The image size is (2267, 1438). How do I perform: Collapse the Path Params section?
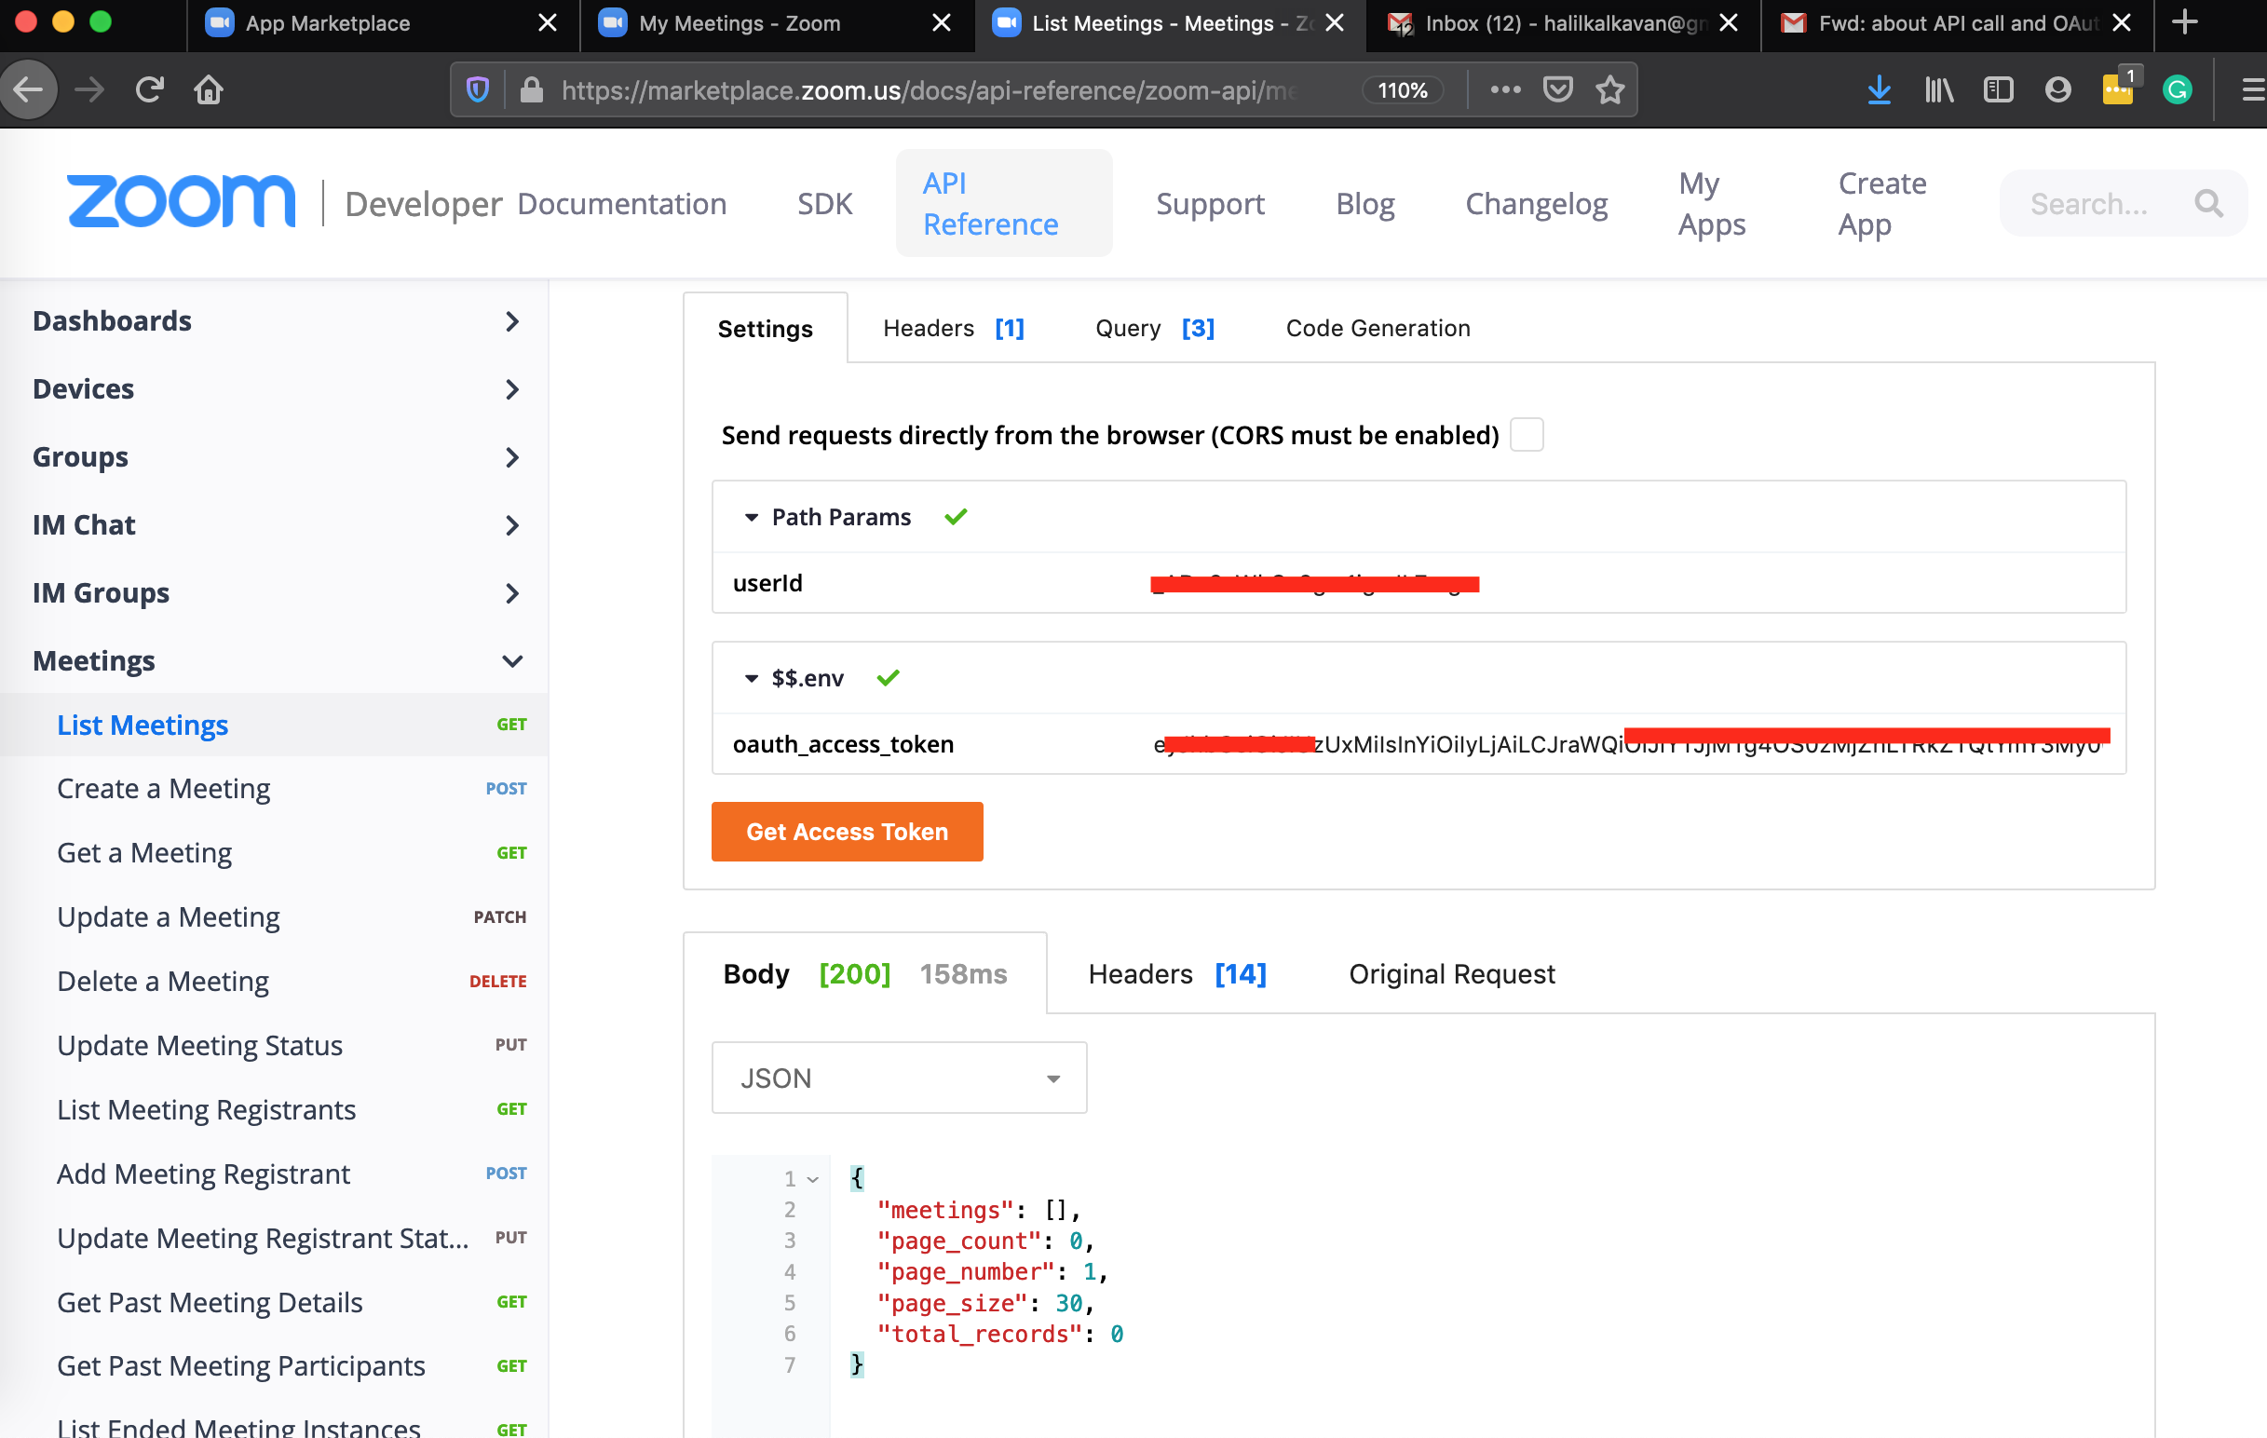tap(752, 518)
